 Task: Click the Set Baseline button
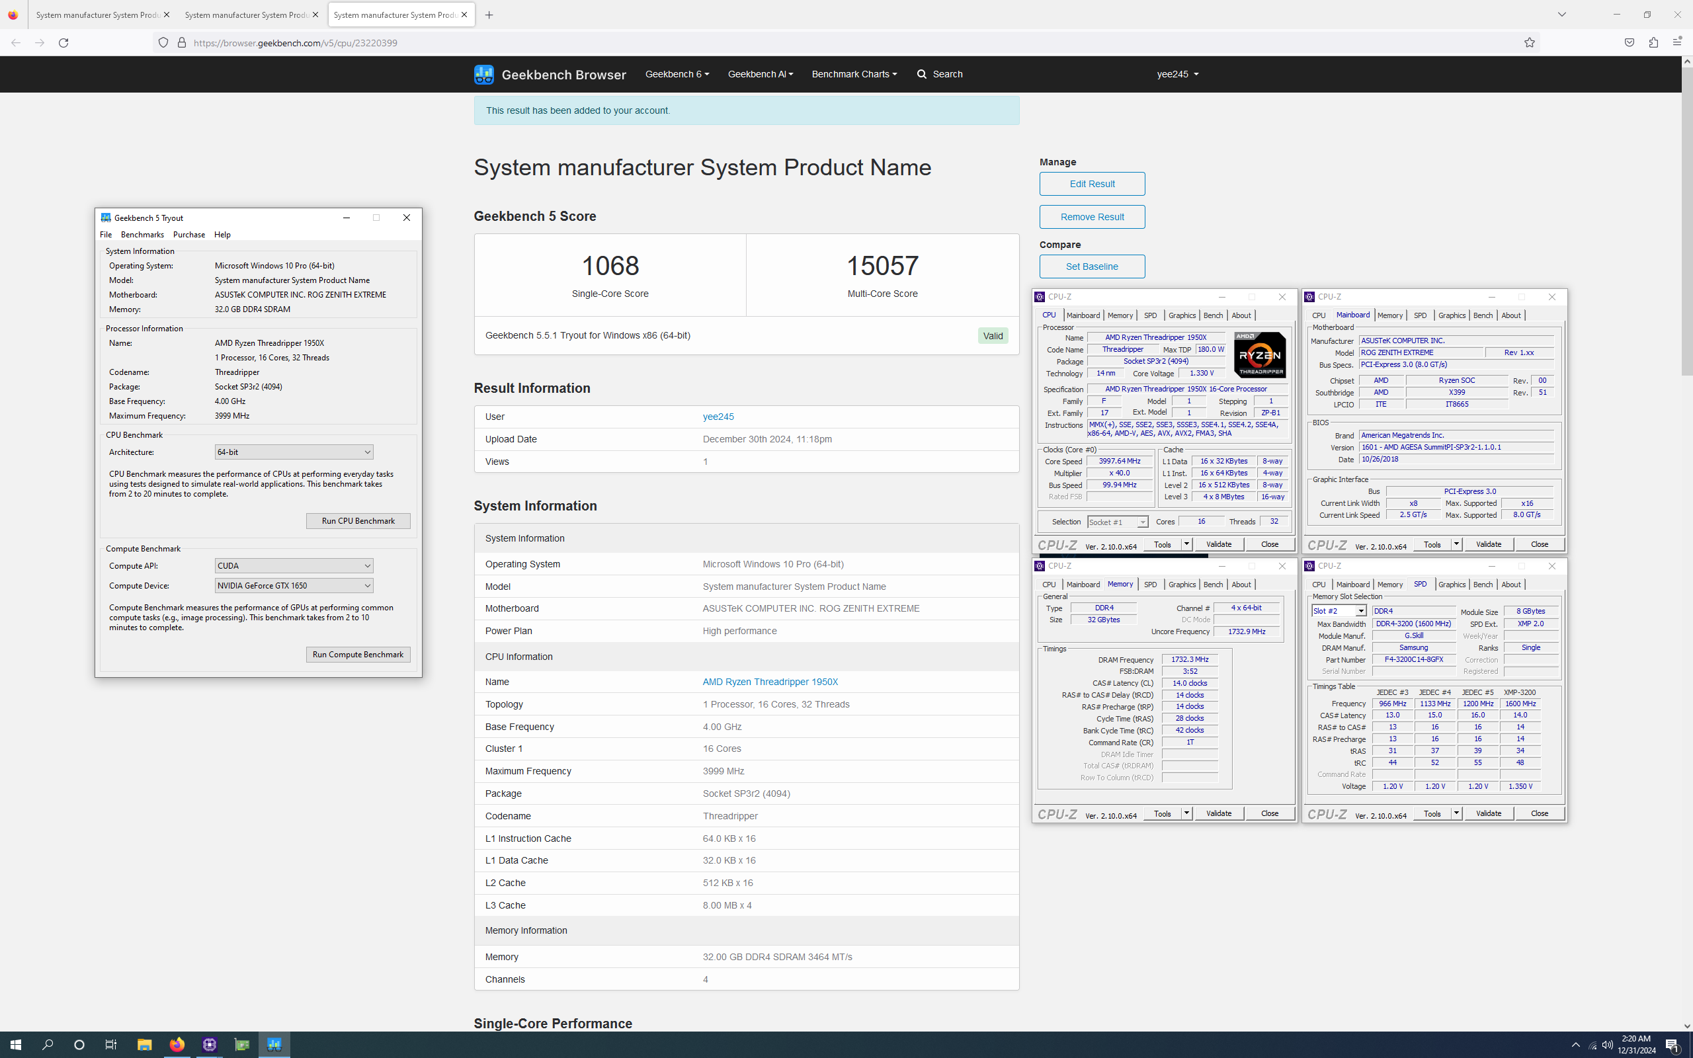pos(1092,266)
